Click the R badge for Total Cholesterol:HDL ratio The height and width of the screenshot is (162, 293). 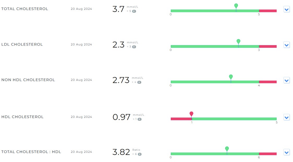point(139,154)
